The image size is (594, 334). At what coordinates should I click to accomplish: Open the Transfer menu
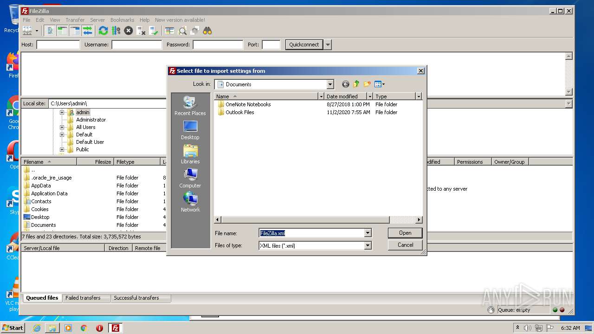[75, 20]
